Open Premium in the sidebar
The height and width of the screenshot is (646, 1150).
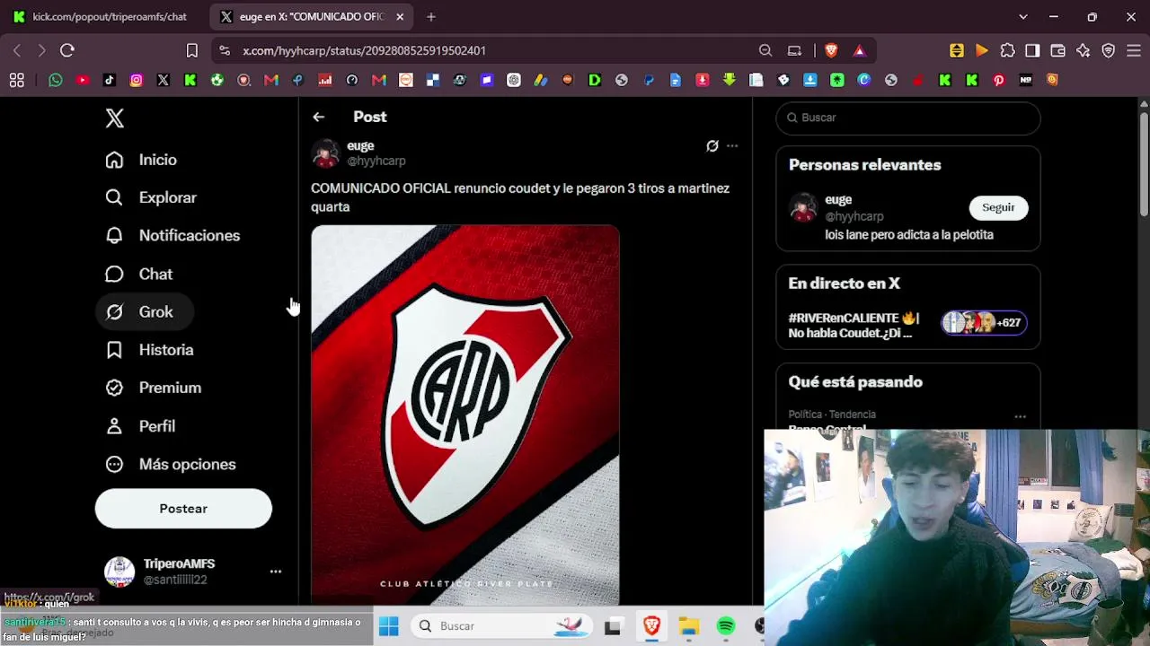pyautogui.click(x=154, y=388)
